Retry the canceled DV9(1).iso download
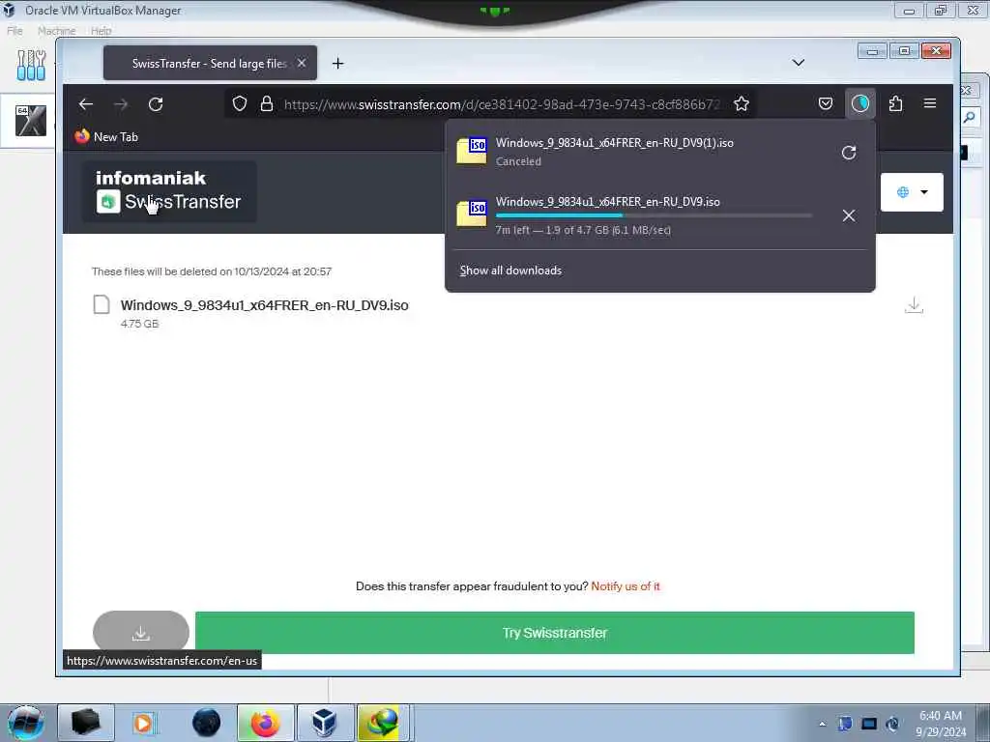The width and height of the screenshot is (990, 742). point(849,153)
